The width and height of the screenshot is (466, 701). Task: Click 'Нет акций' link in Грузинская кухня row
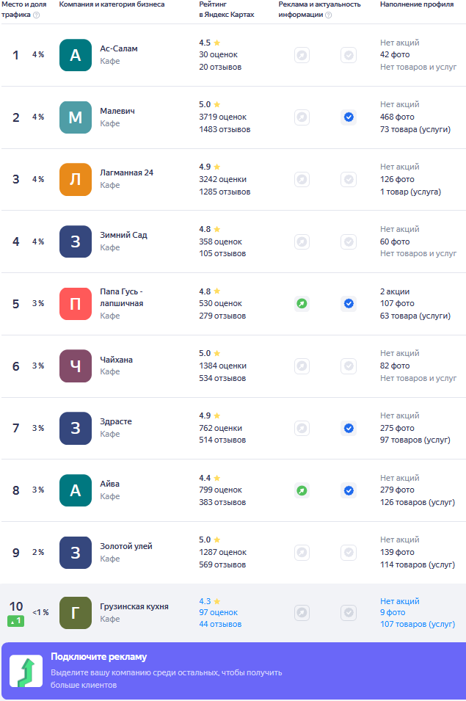point(399,601)
